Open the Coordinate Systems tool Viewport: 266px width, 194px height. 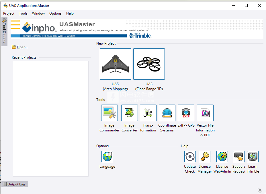pos(167,113)
